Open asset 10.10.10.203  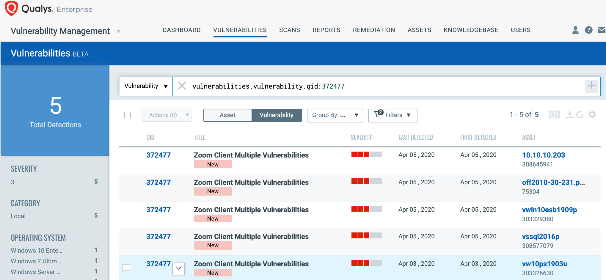tap(544, 155)
